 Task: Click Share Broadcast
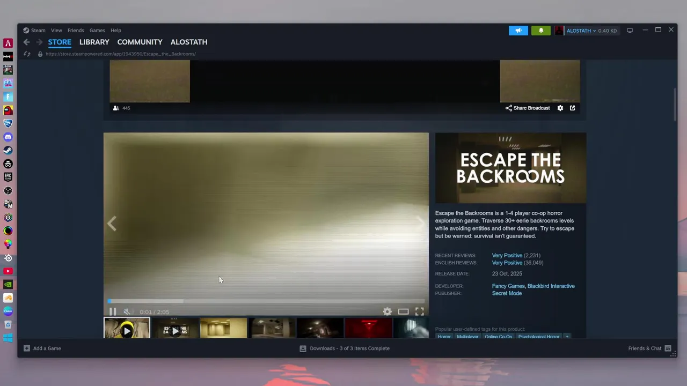point(528,108)
